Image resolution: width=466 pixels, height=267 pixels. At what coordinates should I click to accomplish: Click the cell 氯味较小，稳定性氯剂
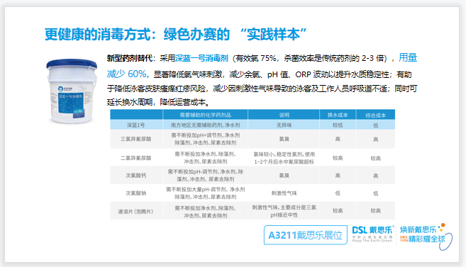pyautogui.click(x=284, y=158)
